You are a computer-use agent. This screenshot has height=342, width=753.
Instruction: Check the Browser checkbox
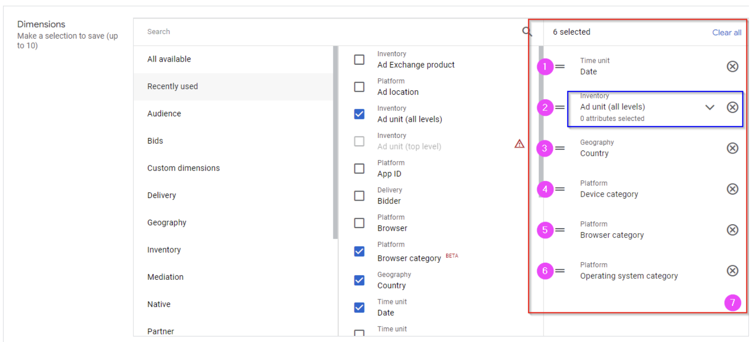[x=359, y=223]
